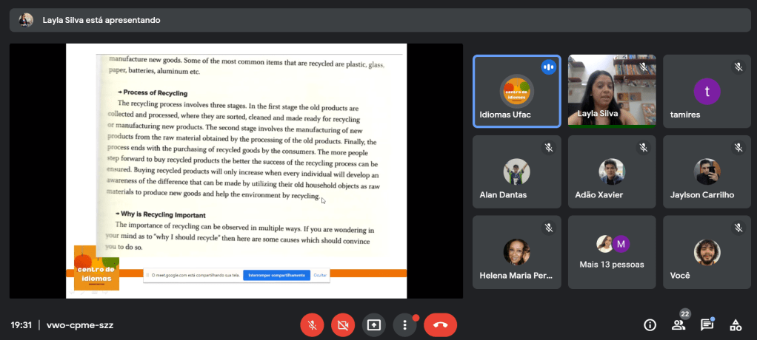The image size is (757, 340).
Task: Show the participants list with 22 people
Action: 678,324
